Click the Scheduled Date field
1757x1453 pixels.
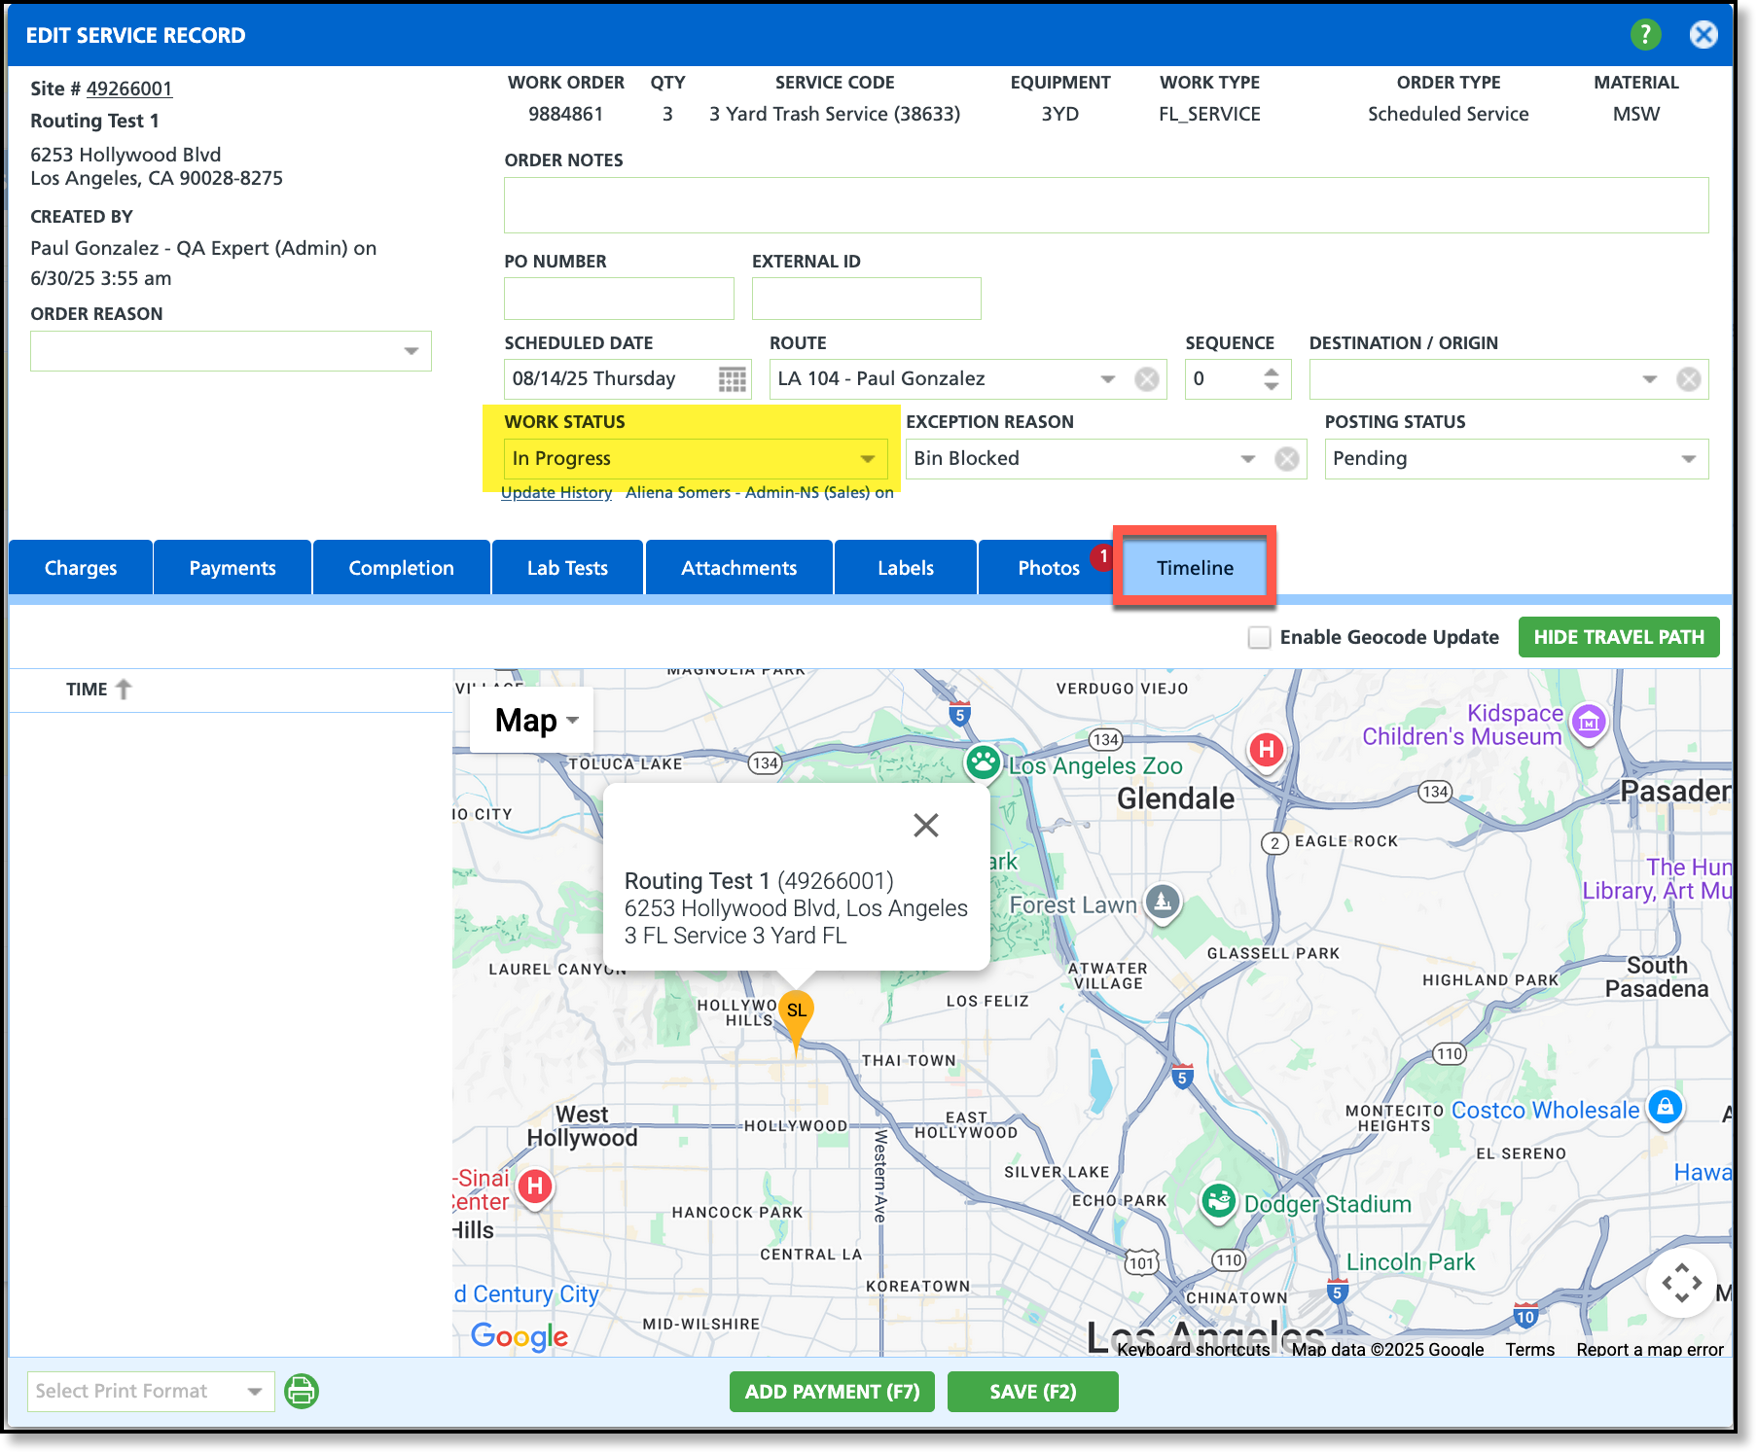(x=627, y=379)
